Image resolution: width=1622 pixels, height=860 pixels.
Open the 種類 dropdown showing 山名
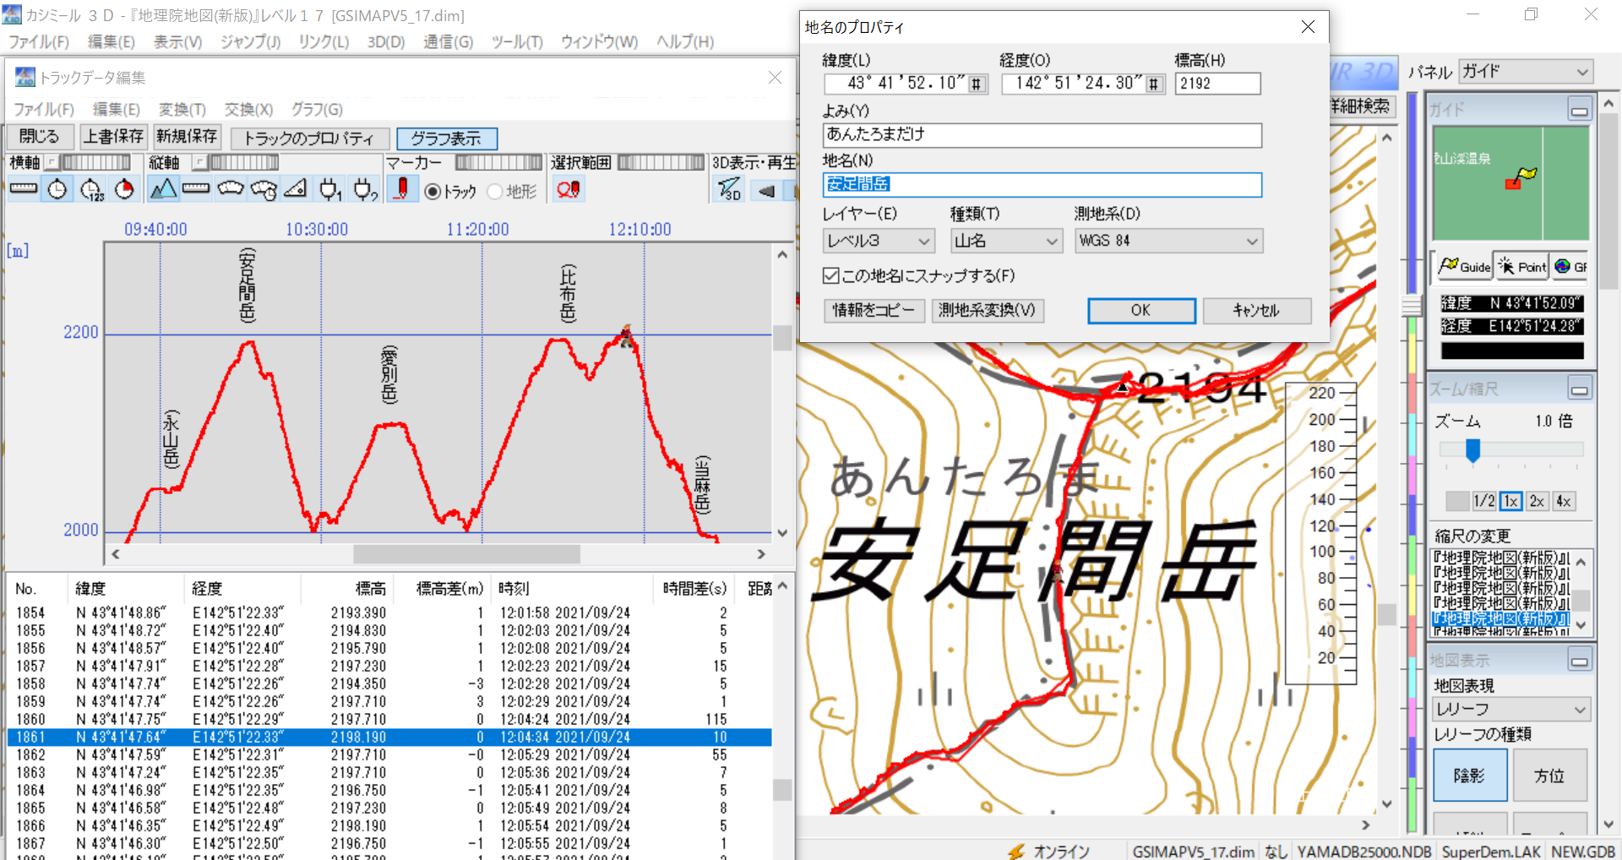1005,241
